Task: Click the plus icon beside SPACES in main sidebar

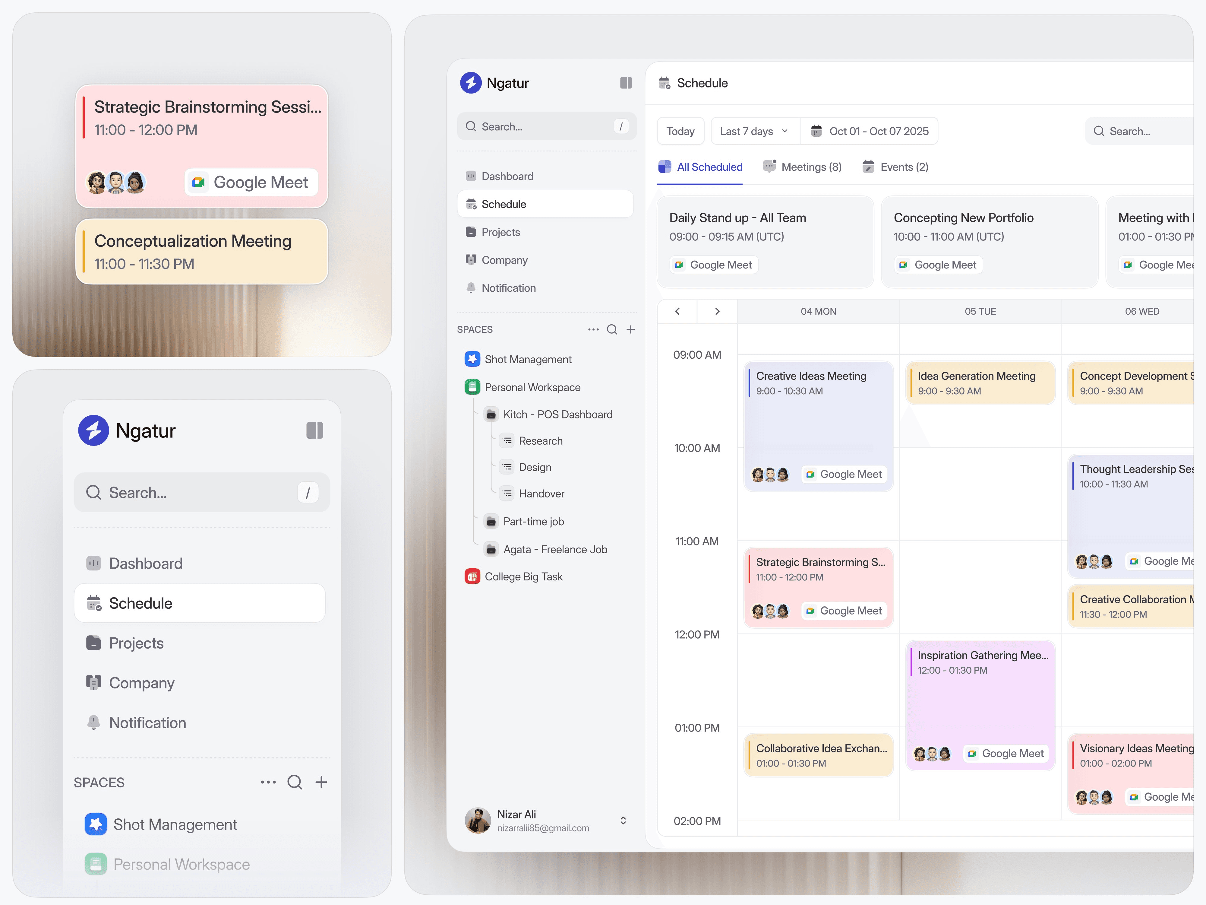Action: 631,329
